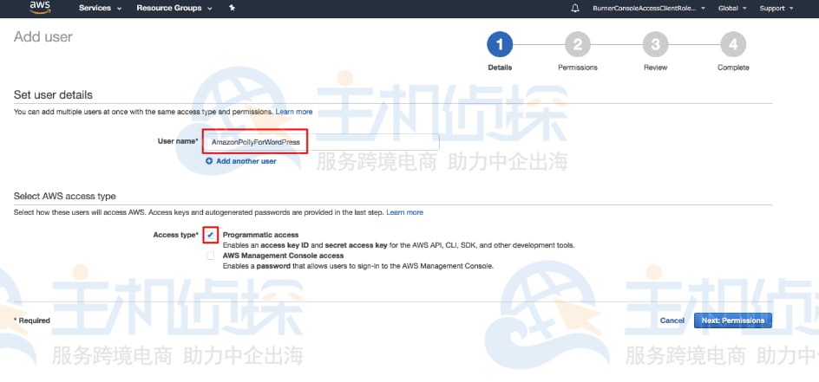Click Learn more under access type
Screen dimensions: 819x382
pos(405,212)
